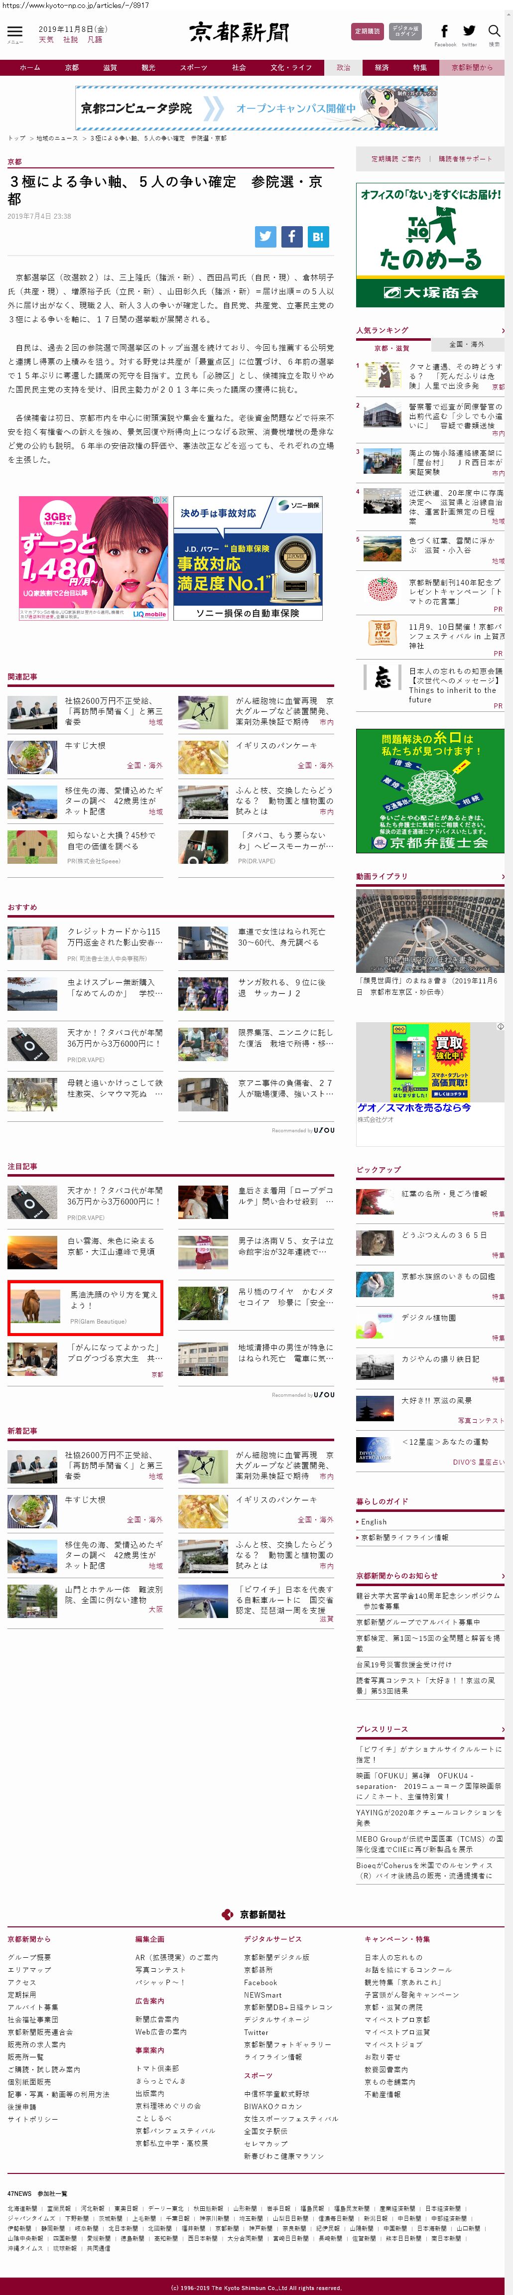Viewport: 513px width, 2295px height.
Task: Expand ピックアップ section arrow
Action: tap(503, 1170)
